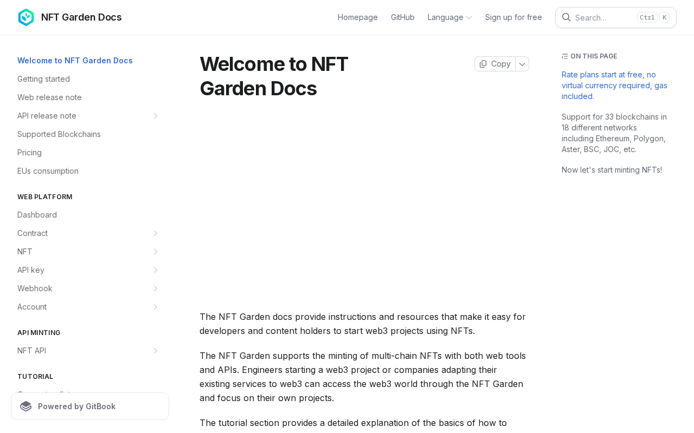Click the WEB PLATFORM section heading
Screen dimensions: 694x433
coord(45,197)
